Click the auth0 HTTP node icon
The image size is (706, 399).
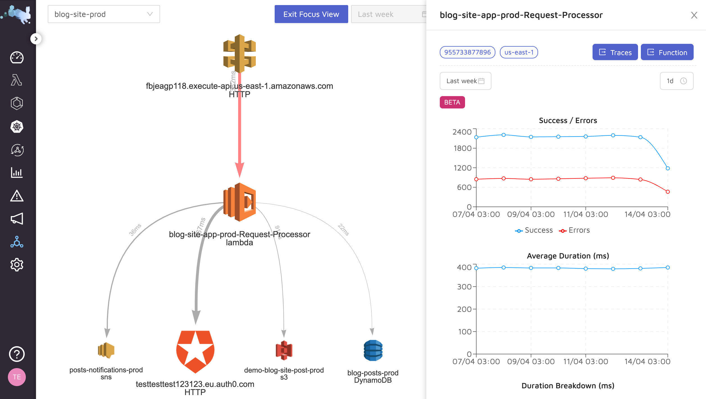[195, 351]
